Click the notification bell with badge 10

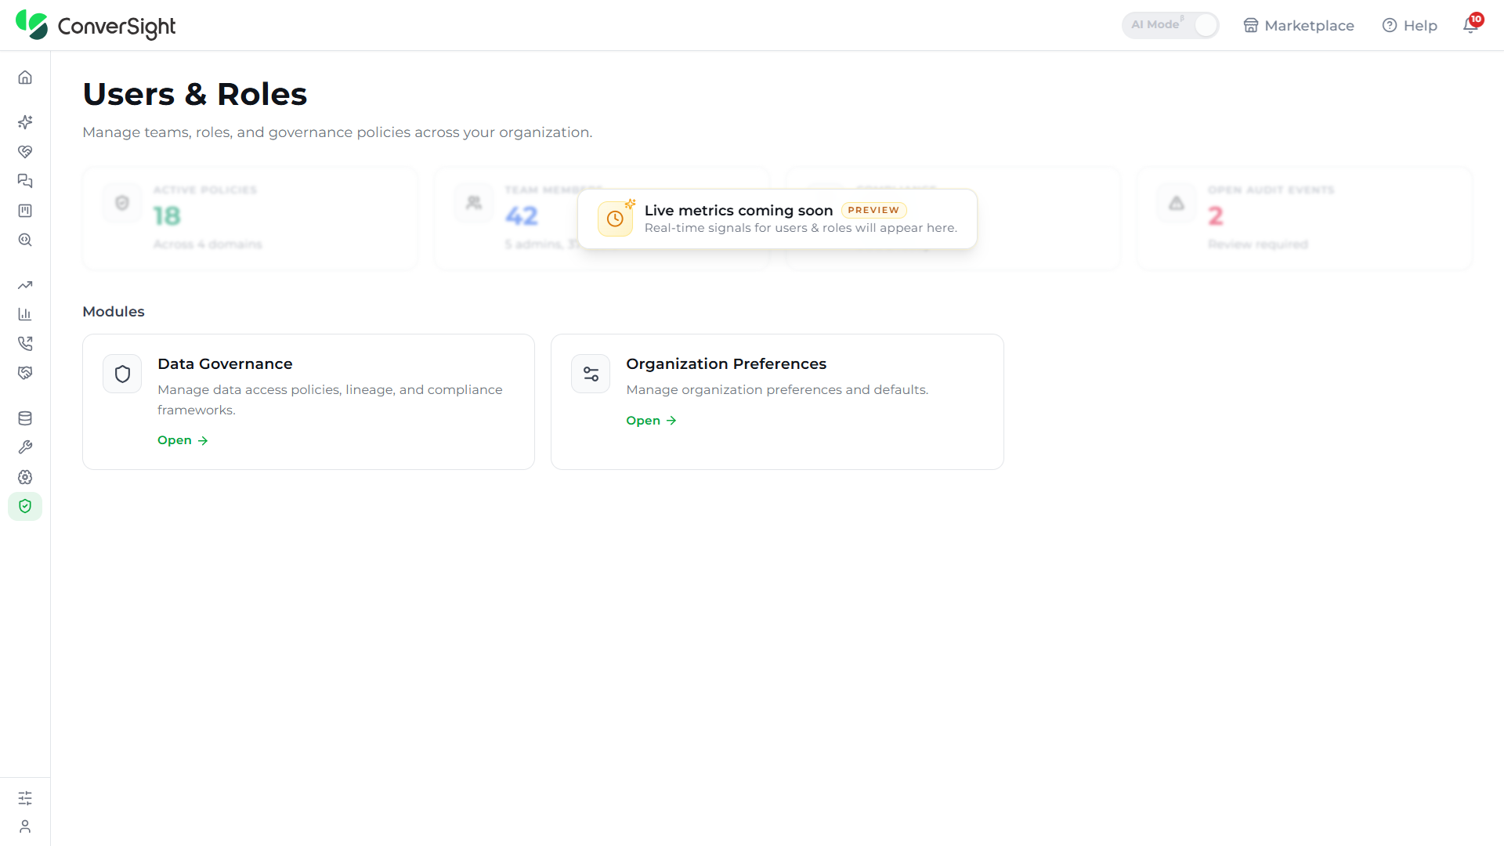(x=1471, y=25)
